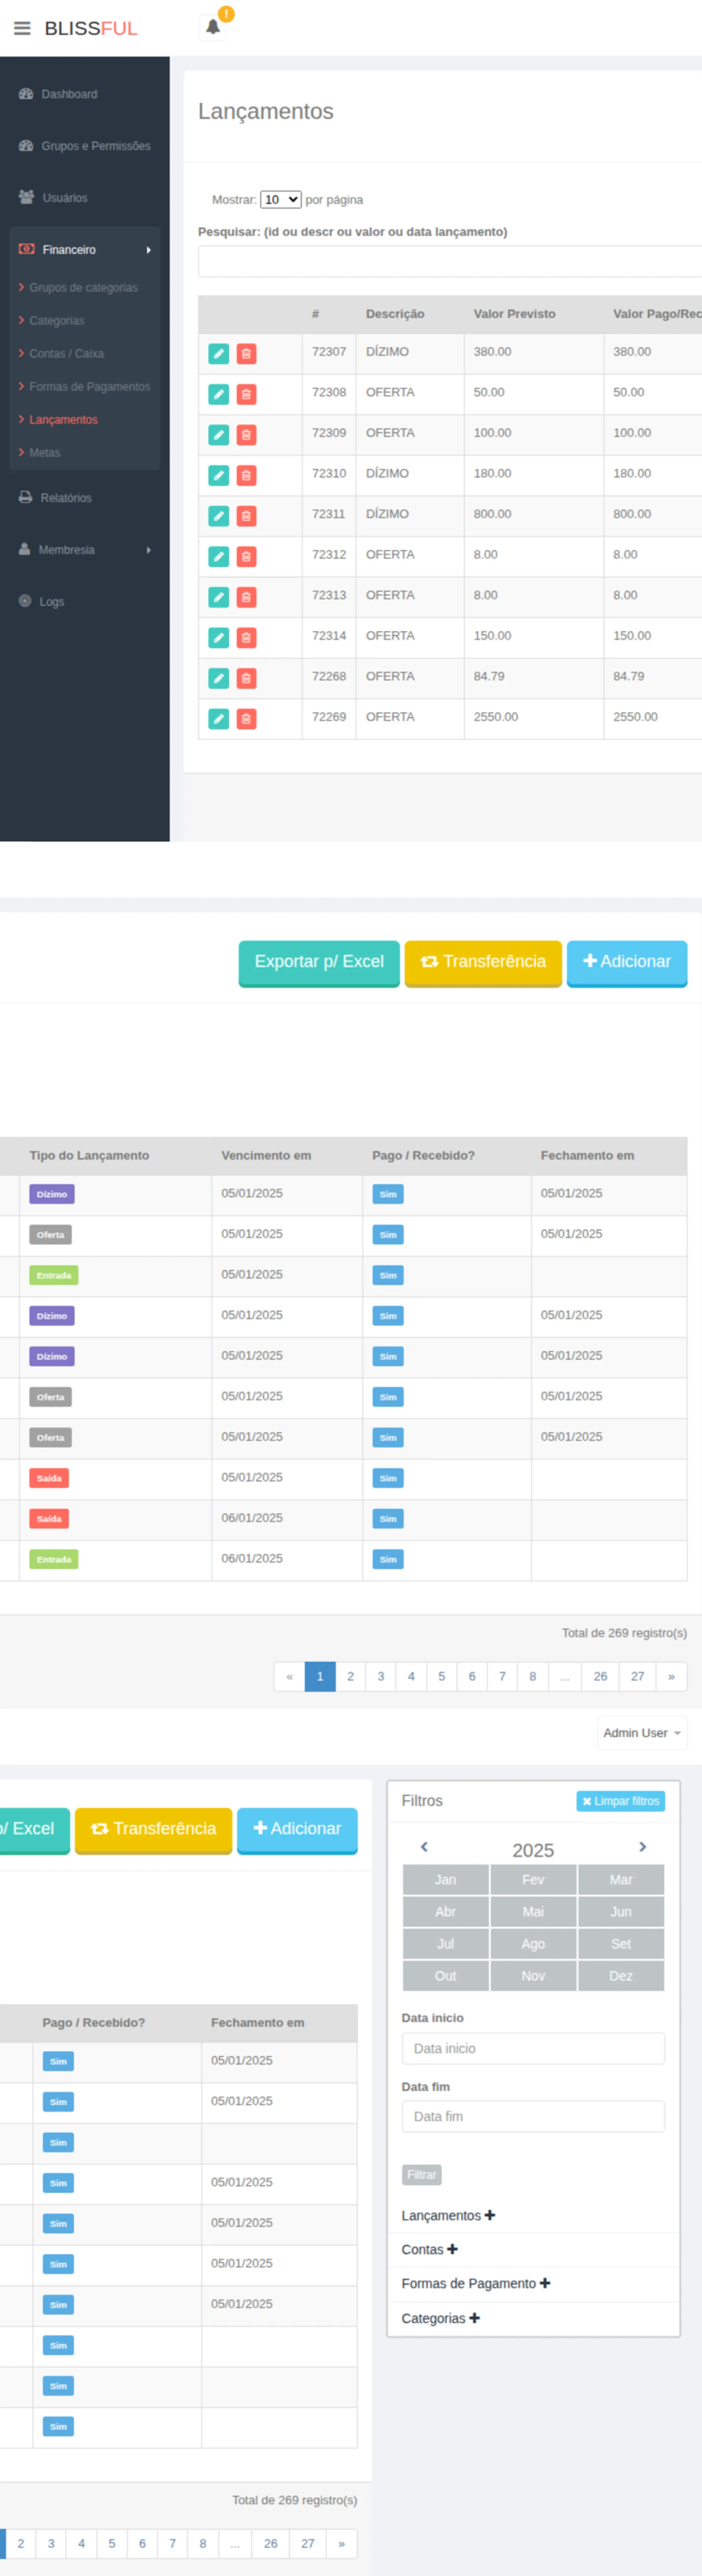Viewport: 702px width, 2576px height.
Task: Go to page 2 of the results
Action: click(x=351, y=1676)
